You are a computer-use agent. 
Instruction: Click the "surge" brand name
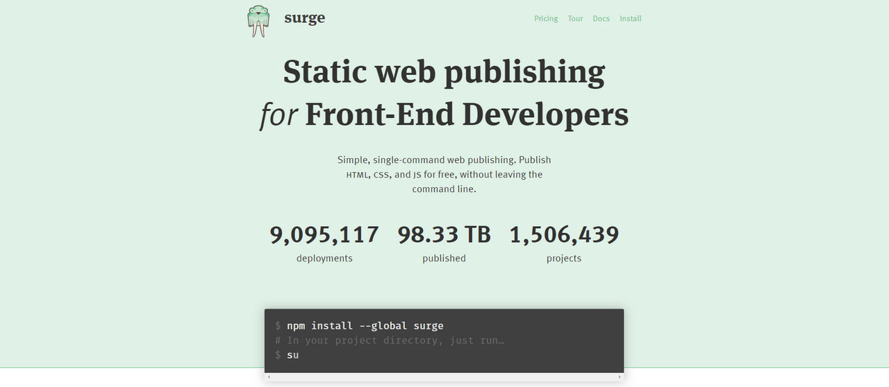click(304, 18)
